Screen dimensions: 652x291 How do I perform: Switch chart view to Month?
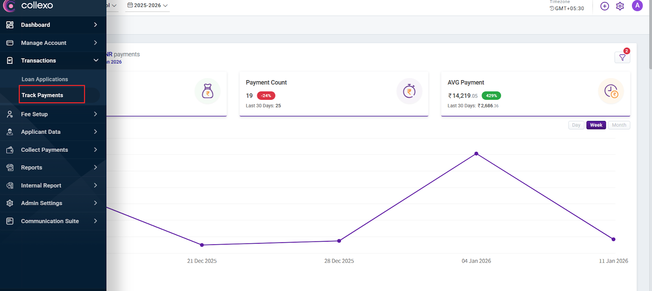pyautogui.click(x=619, y=125)
